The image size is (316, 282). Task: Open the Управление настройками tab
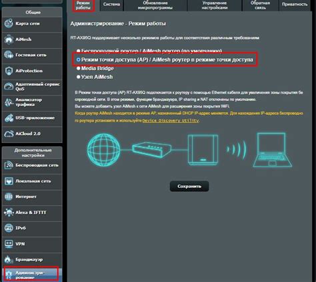click(x=215, y=5)
